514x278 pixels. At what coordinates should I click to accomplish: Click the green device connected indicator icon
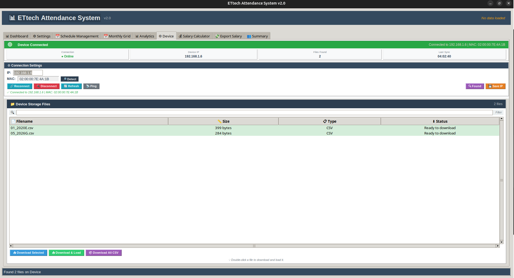(x=10, y=45)
